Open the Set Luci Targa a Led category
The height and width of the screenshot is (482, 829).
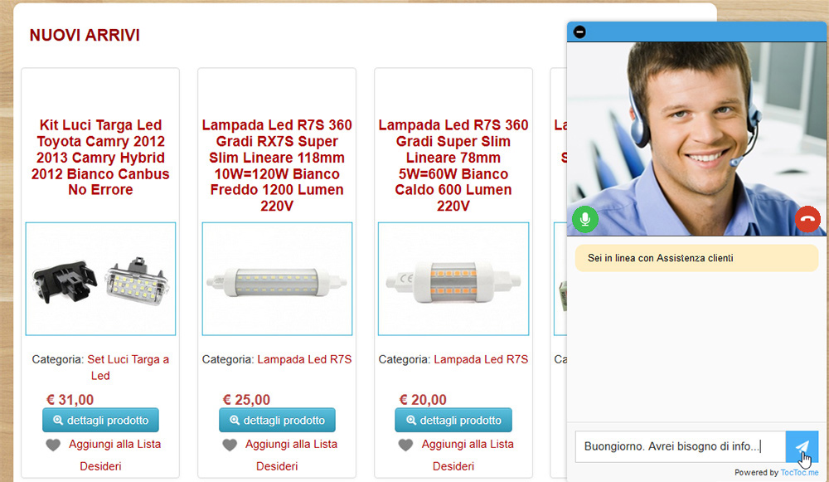[x=128, y=368]
